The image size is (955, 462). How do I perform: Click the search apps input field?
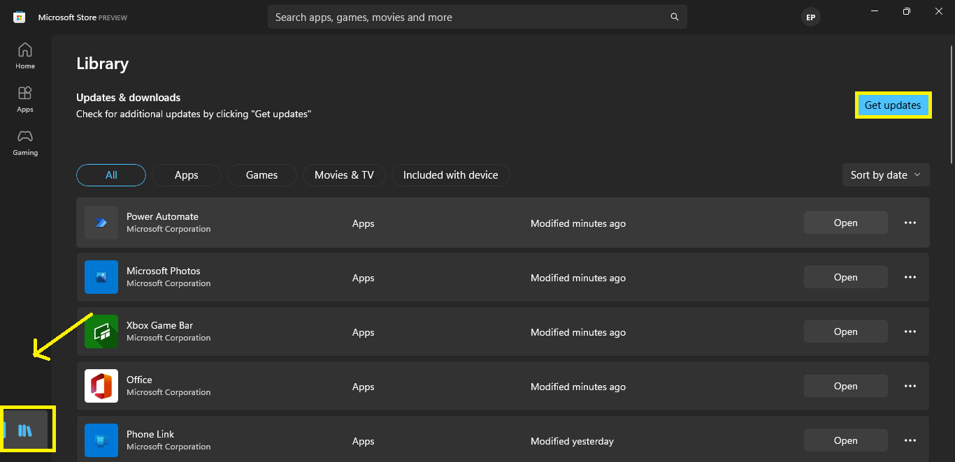(x=461, y=16)
